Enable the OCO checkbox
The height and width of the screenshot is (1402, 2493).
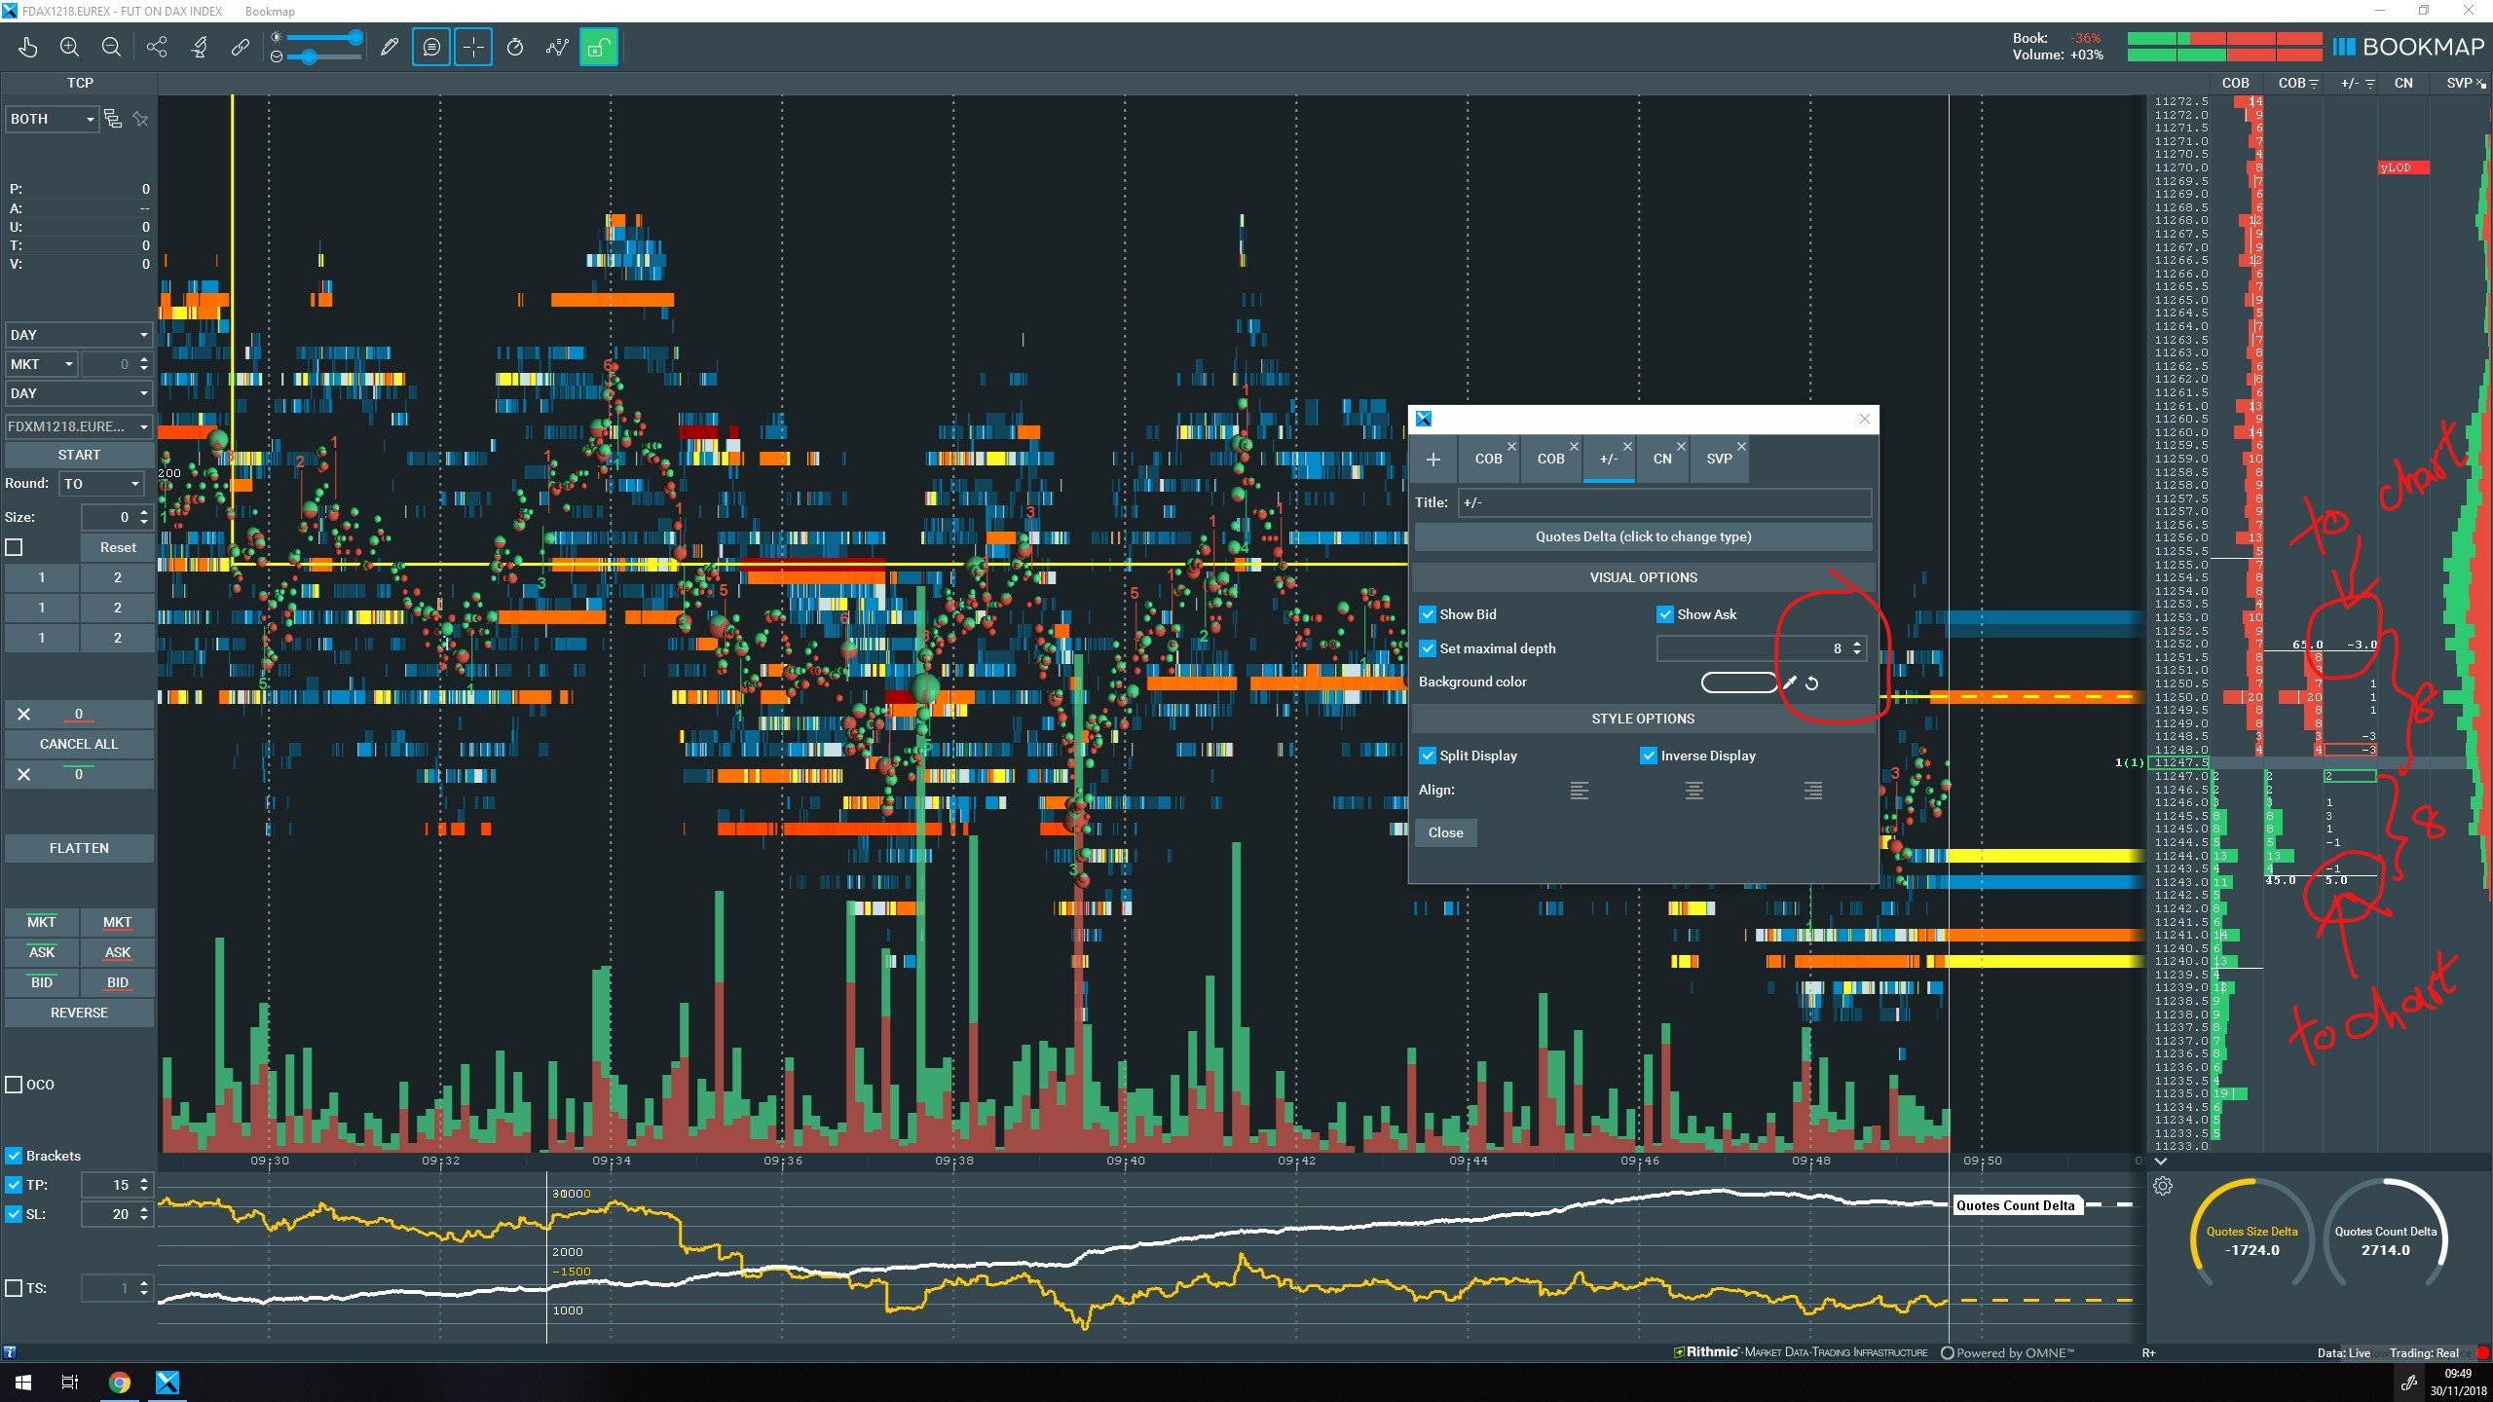(14, 1084)
